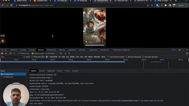This screenshot has height=106, width=189.
Task: Import a HAR file with upload arrow
Action: pyautogui.click(x=65, y=53)
